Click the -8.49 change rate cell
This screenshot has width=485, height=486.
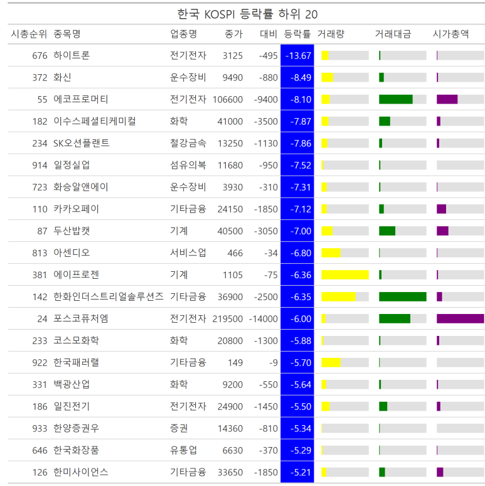coord(297,77)
